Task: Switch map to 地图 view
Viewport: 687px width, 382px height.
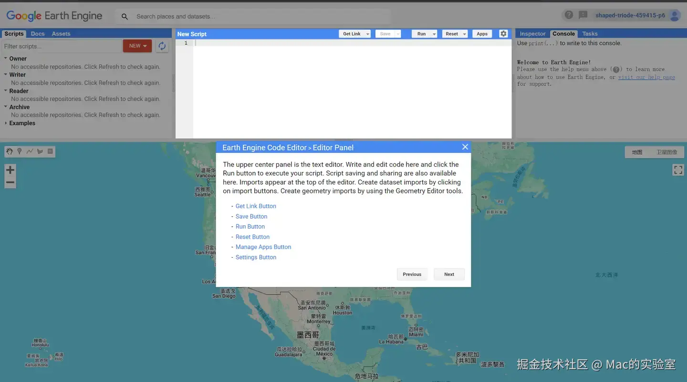Action: (x=637, y=152)
